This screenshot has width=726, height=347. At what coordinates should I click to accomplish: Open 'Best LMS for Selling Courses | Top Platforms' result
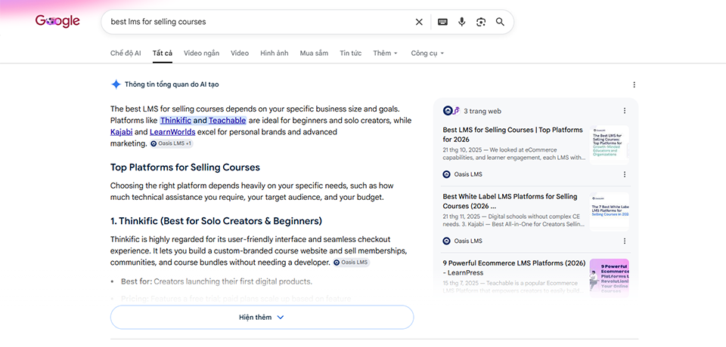click(x=513, y=134)
